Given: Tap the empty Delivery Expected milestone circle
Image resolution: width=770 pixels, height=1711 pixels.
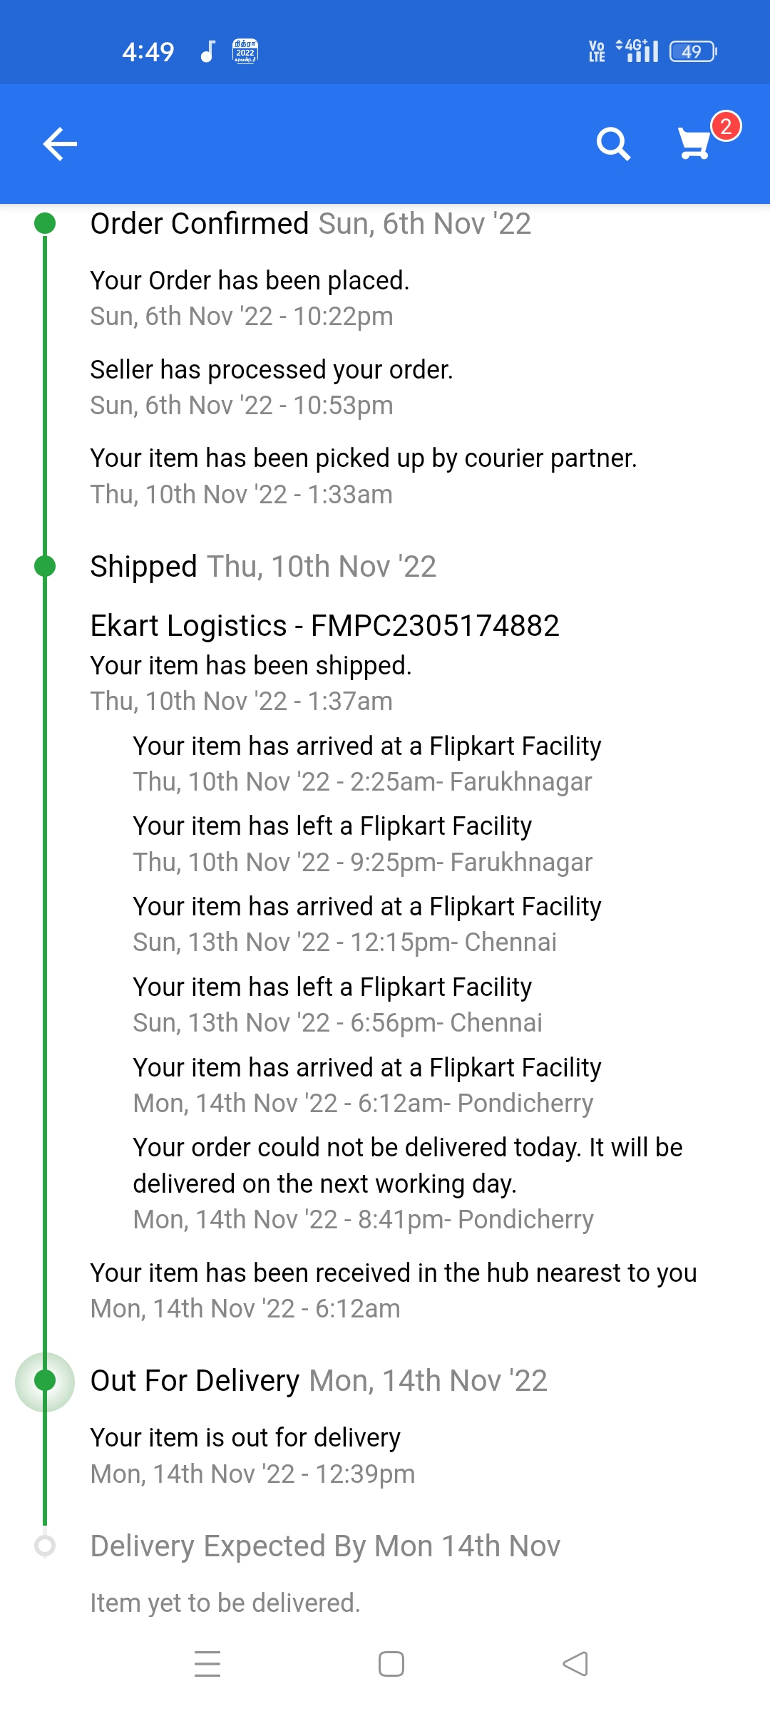Looking at the screenshot, I should [x=45, y=1546].
